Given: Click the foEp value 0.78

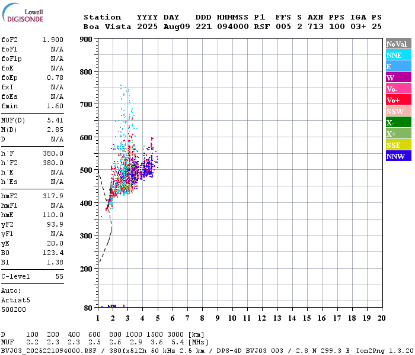Looking at the screenshot, I should pyautogui.click(x=55, y=78).
